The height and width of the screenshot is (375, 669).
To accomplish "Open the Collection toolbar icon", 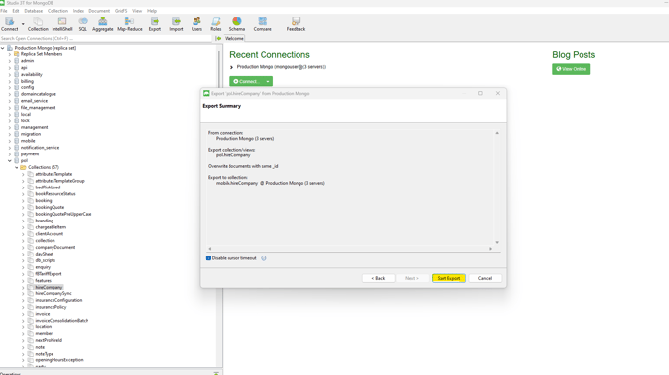I will point(38,21).
